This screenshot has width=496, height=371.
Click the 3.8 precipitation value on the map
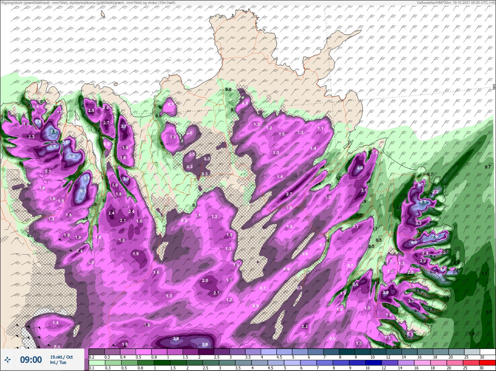tap(176, 338)
